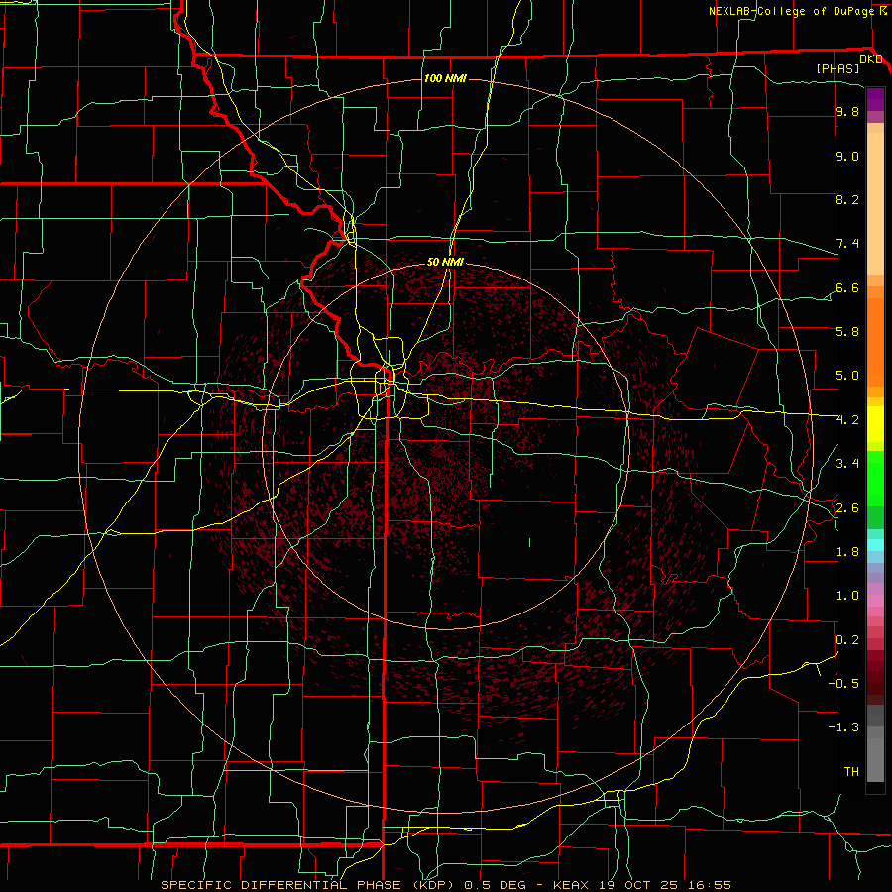Click the long peach band on the color bar
892x892 pixels.
tap(875, 203)
